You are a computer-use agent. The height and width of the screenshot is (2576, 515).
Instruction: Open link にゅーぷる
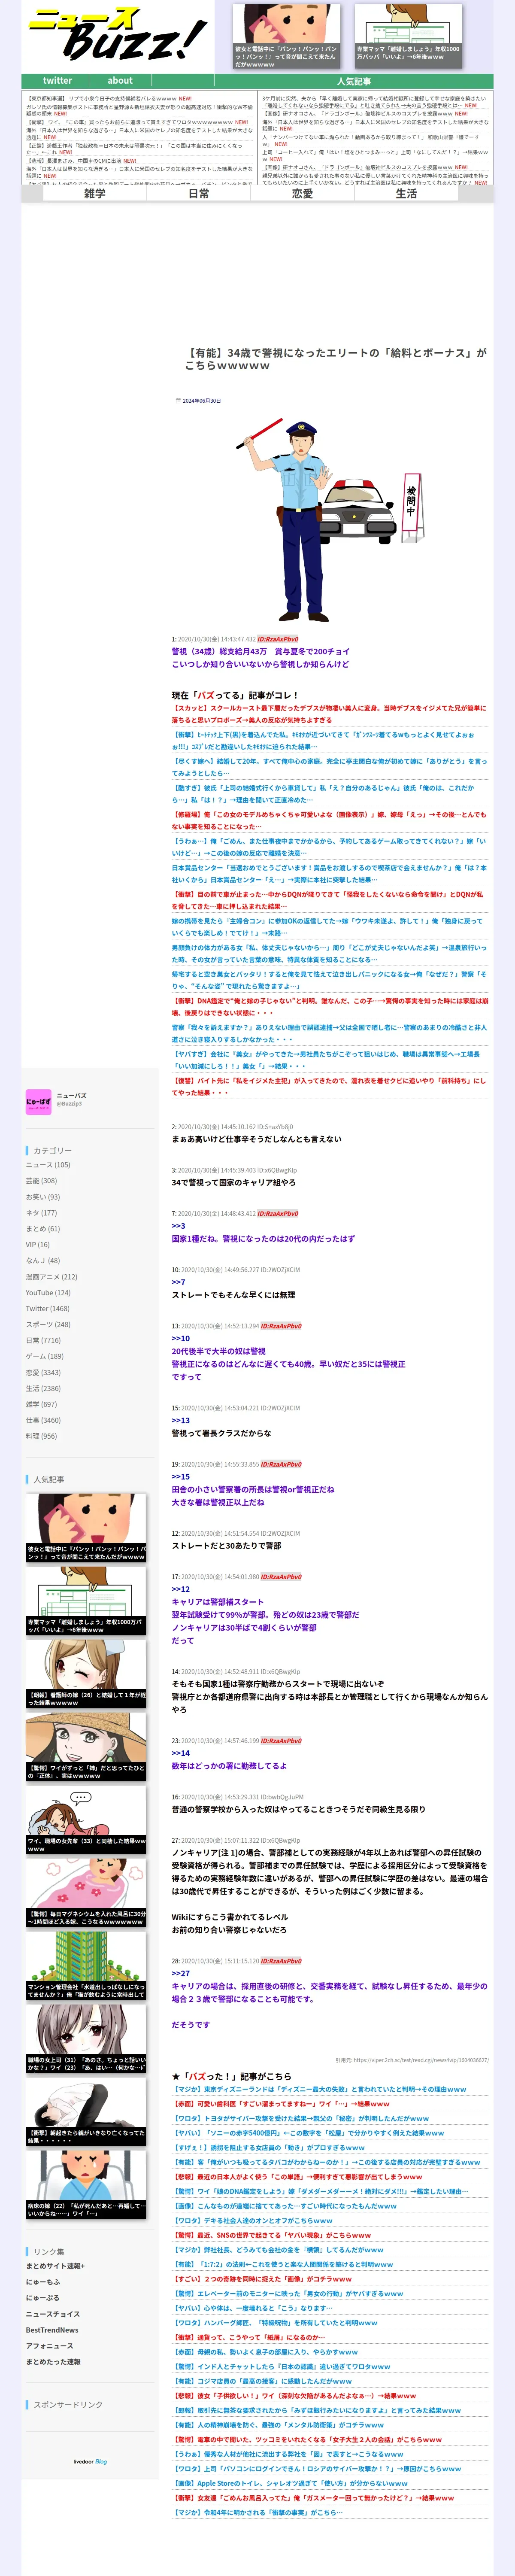pos(43,2297)
